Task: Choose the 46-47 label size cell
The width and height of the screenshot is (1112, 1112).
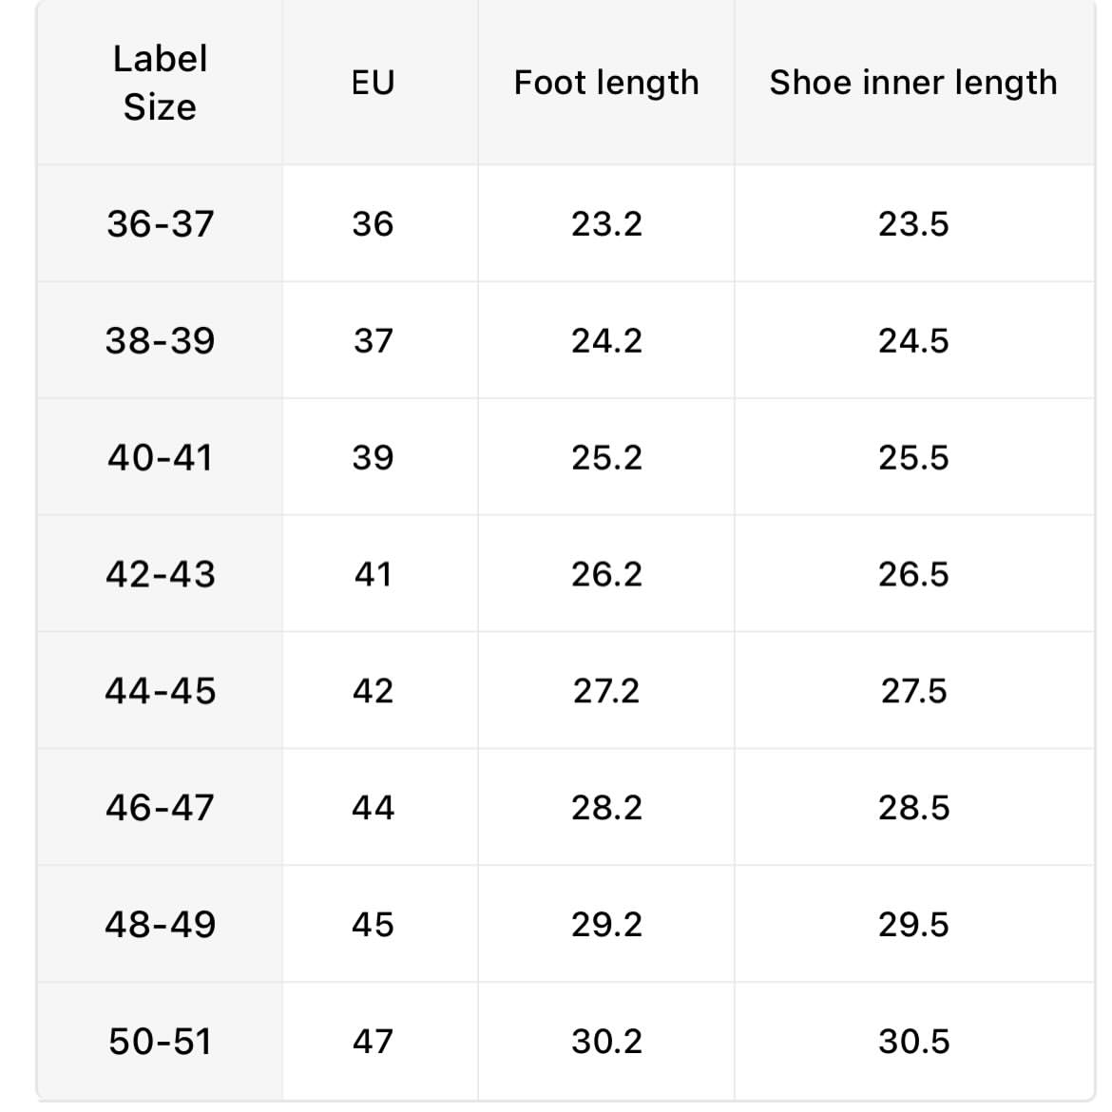Action: 161,807
